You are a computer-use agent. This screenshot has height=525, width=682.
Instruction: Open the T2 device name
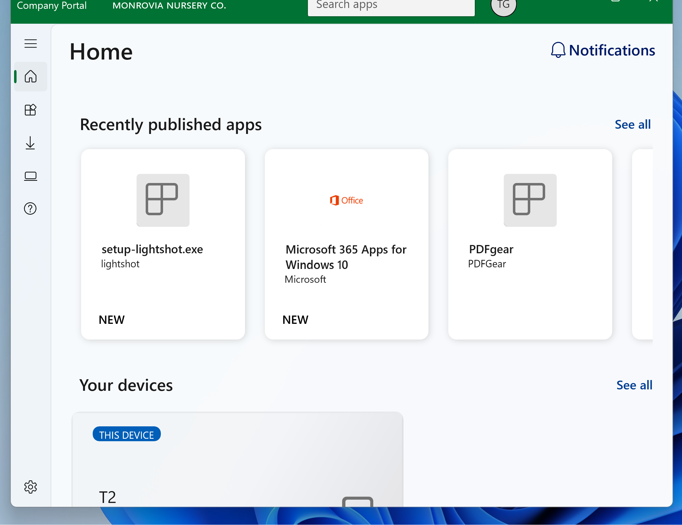tap(107, 497)
